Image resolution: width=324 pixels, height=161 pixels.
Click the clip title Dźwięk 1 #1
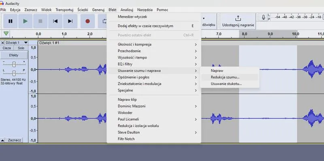pyautogui.click(x=49, y=43)
